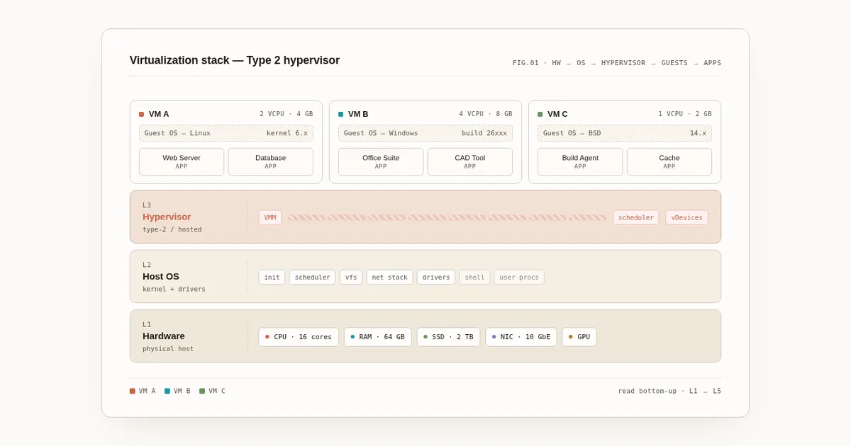The height and width of the screenshot is (446, 851).
Task: Click the drivers chip in Host OS
Action: (x=436, y=277)
